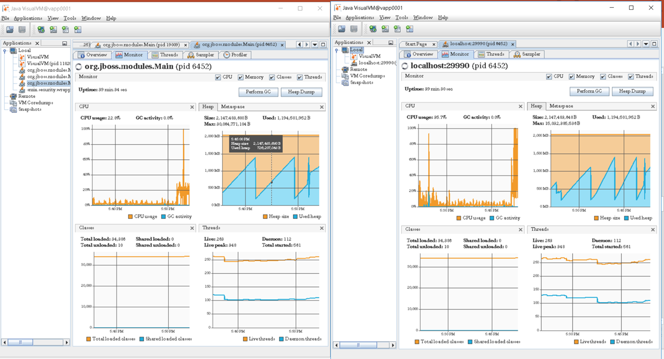Close the Start Page tab in right window
Screen dimensions: 664x359
pyautogui.click(x=434, y=44)
